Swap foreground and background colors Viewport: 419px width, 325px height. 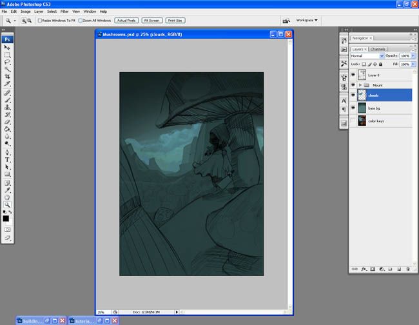coord(10,212)
